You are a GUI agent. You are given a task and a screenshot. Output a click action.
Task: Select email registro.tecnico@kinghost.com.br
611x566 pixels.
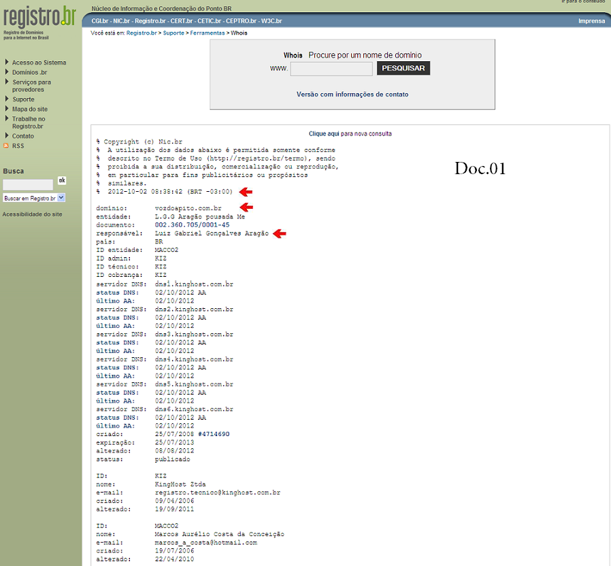(x=218, y=493)
